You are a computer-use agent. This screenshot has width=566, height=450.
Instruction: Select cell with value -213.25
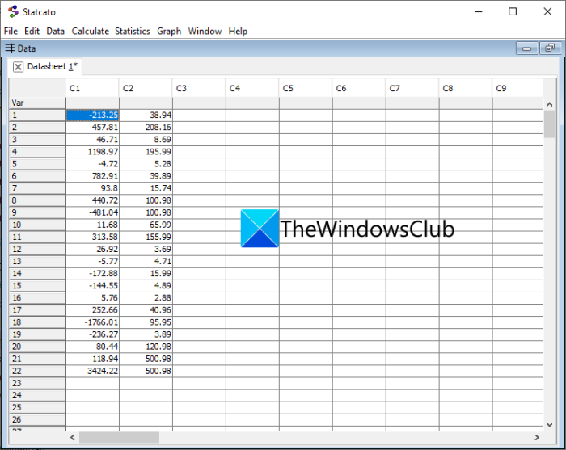[x=92, y=116]
